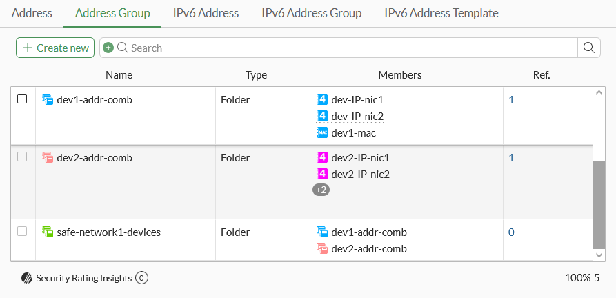Image resolution: width=616 pixels, height=298 pixels.
Task: Tick the dev2-addr-comb row checkbox
Action: (22, 157)
